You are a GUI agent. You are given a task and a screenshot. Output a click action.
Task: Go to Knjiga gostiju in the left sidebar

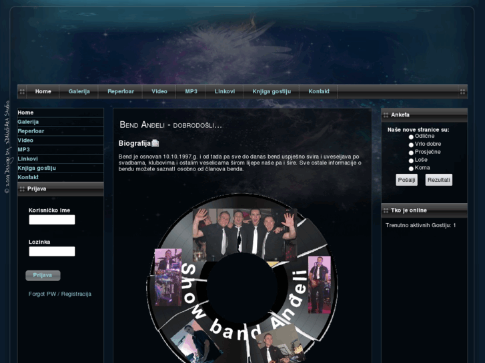tap(61, 169)
